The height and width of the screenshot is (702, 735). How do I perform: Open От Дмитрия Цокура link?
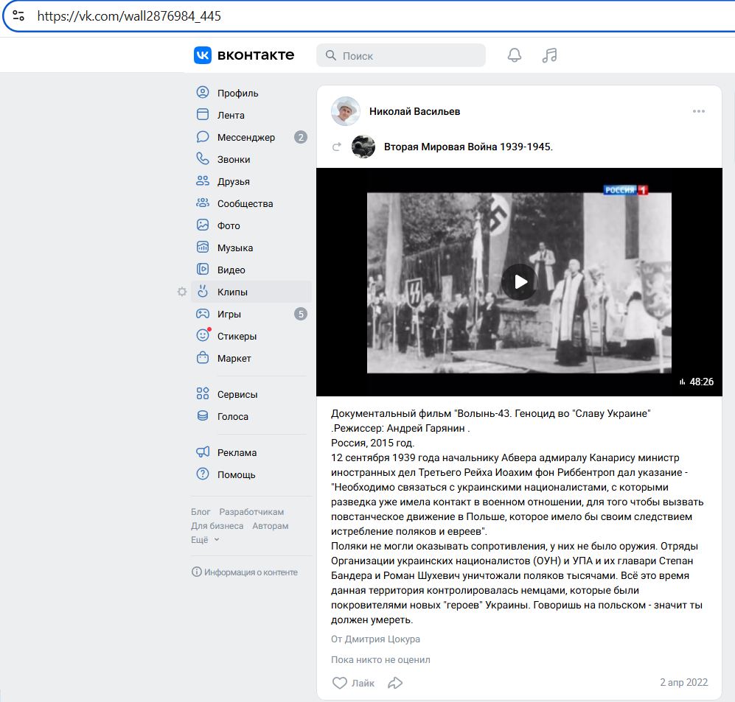point(375,639)
